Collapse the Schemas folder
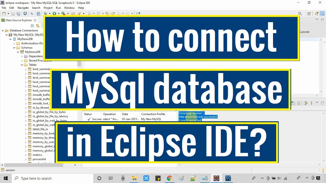The height and width of the screenshot is (183, 326). pyautogui.click(x=14, y=48)
